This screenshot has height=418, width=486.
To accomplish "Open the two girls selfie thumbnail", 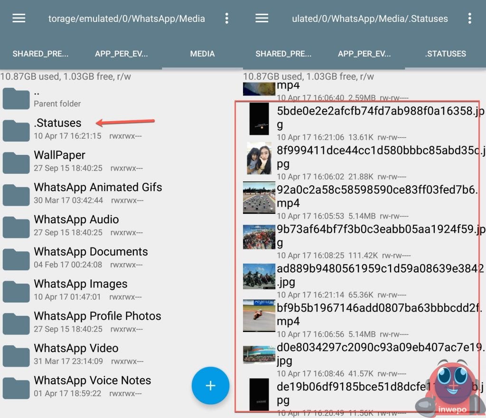I will (259, 158).
